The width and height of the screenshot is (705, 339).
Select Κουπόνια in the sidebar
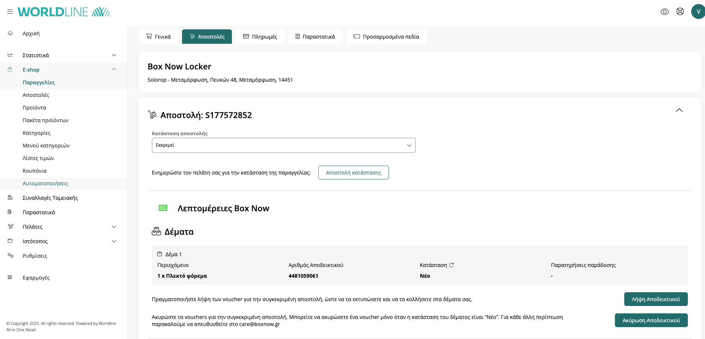point(35,171)
